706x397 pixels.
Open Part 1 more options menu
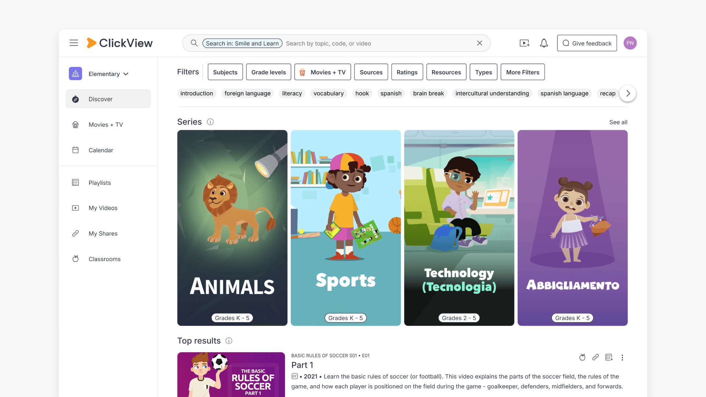click(x=622, y=357)
